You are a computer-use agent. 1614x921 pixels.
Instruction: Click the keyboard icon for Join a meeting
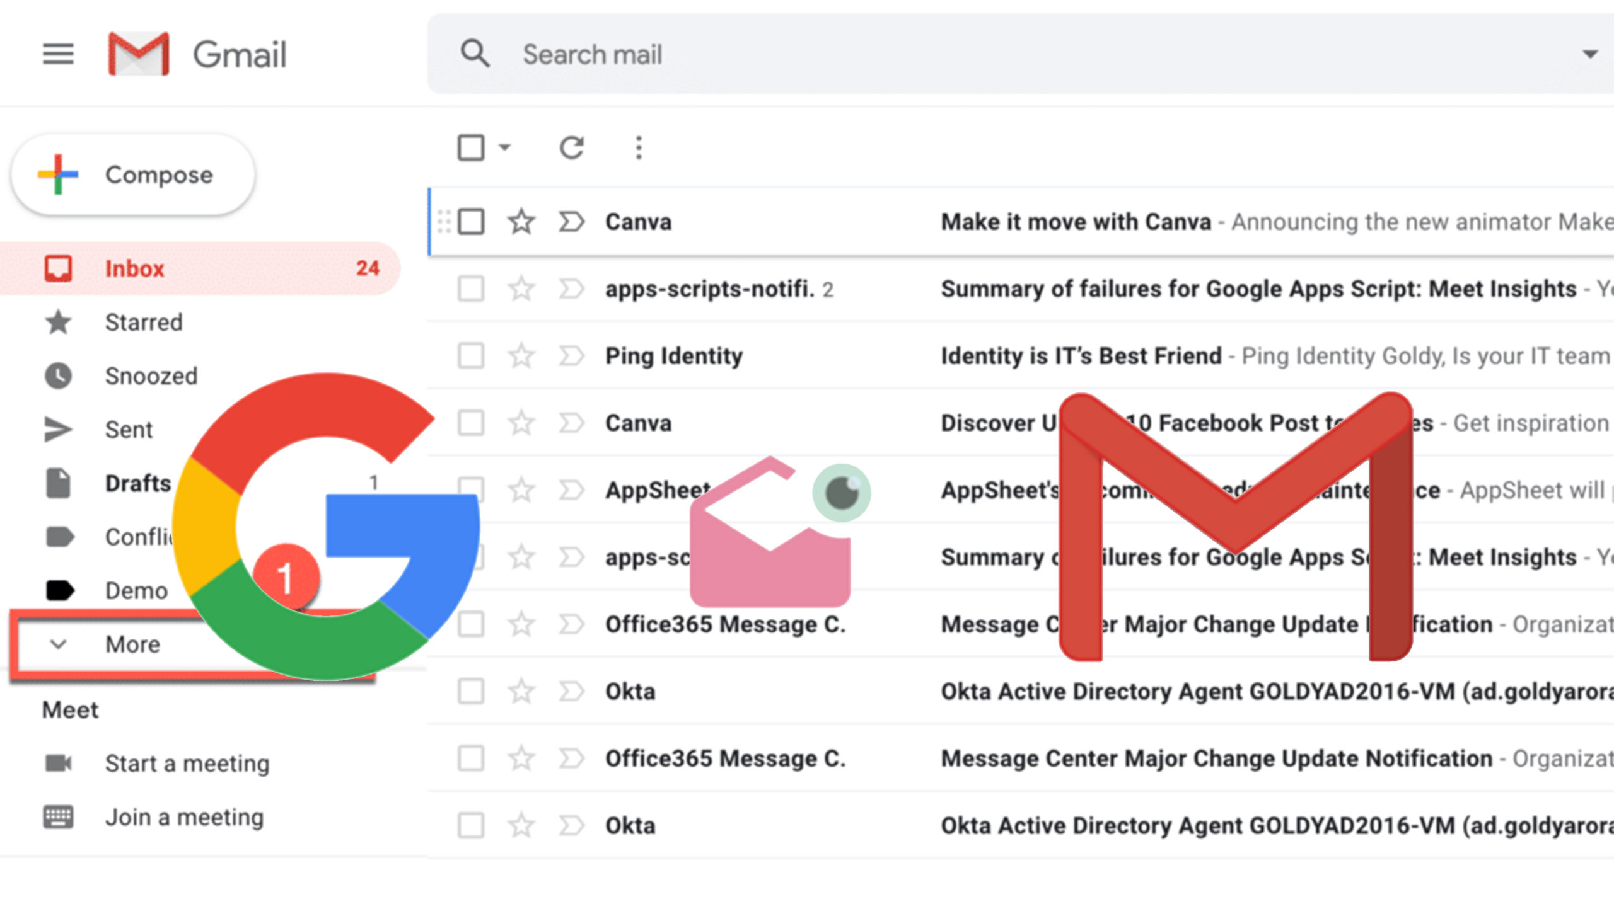(x=58, y=817)
